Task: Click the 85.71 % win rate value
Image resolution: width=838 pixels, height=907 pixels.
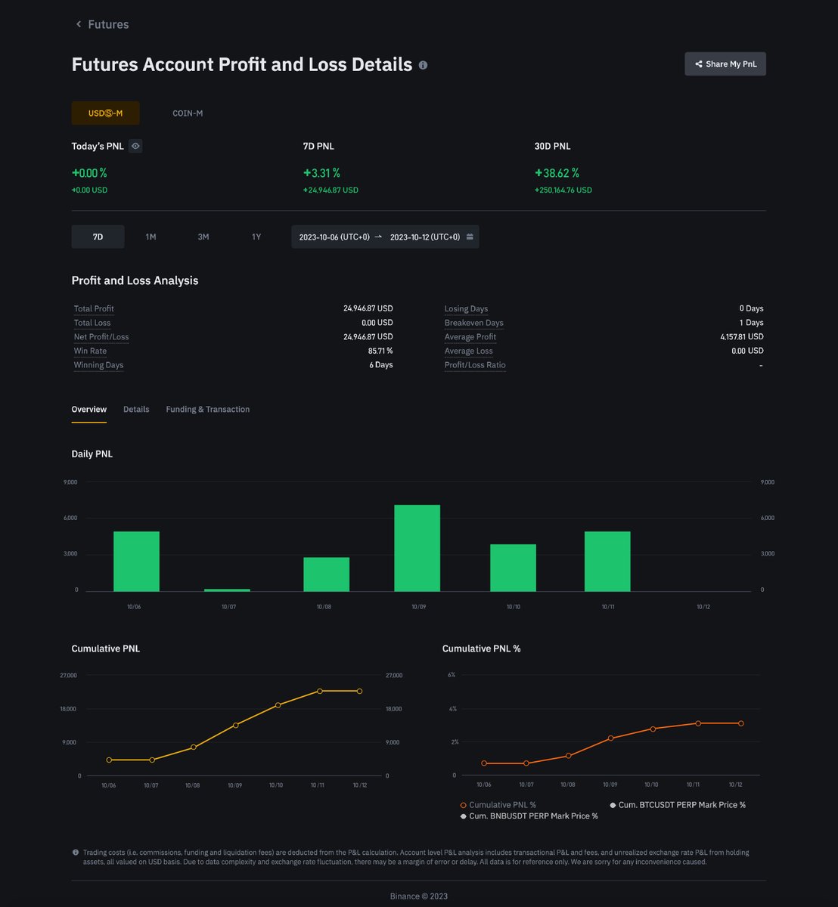Action: pyautogui.click(x=380, y=351)
